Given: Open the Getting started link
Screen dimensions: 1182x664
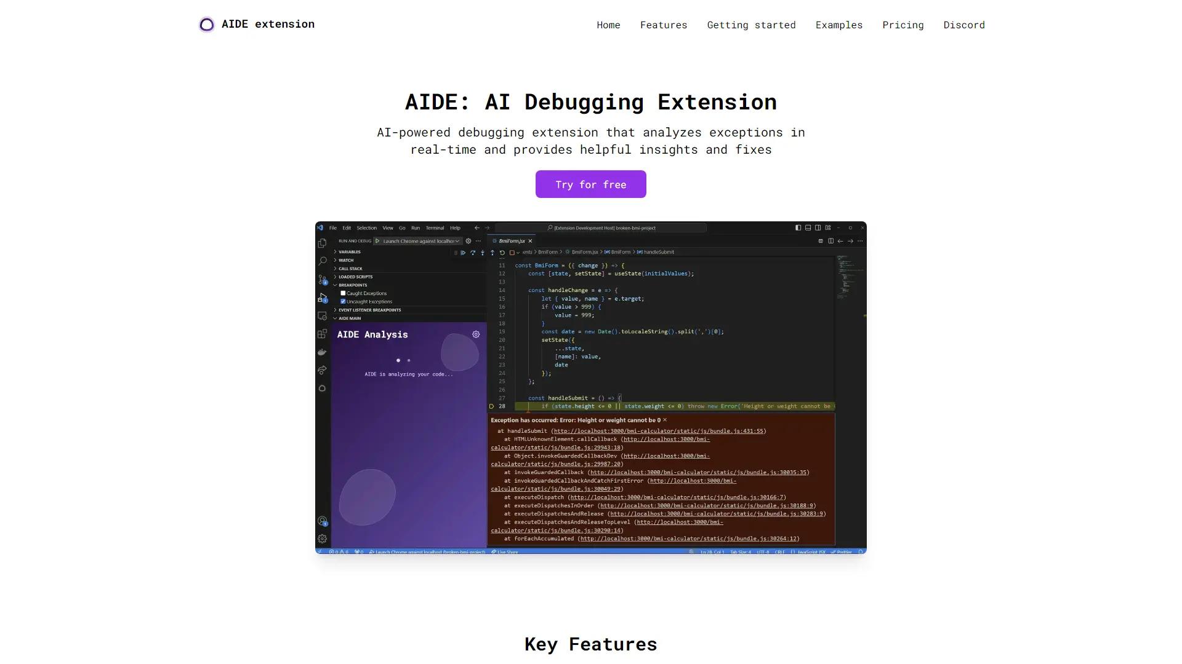Looking at the screenshot, I should [751, 25].
